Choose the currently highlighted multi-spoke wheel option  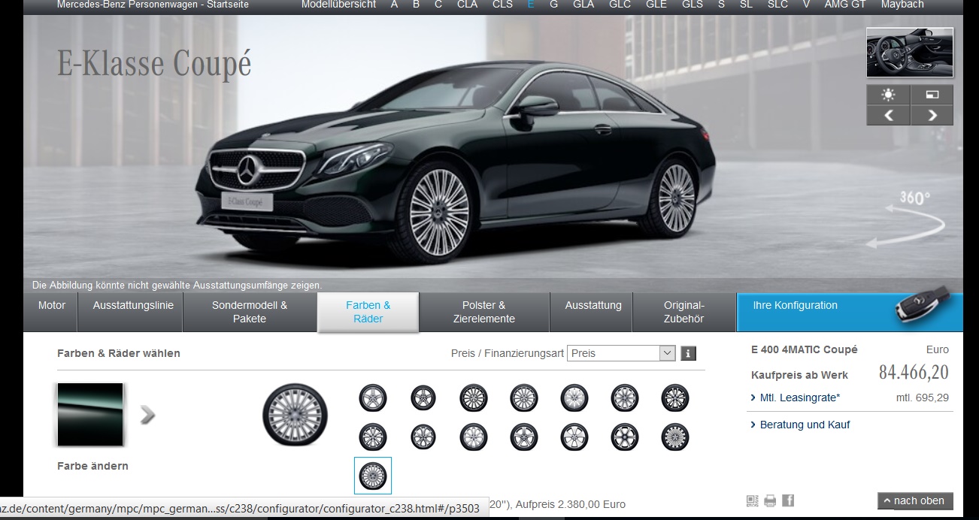373,476
